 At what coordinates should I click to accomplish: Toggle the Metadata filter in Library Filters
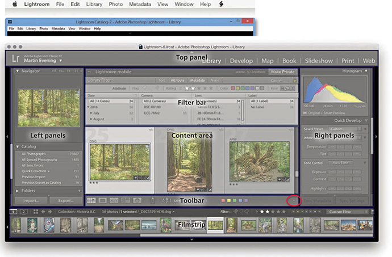point(197,80)
